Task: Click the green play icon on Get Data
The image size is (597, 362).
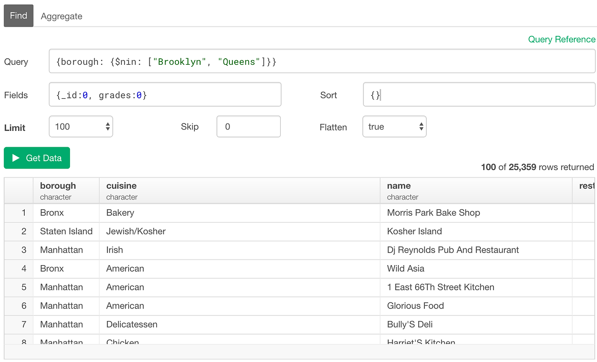Action: tap(16, 157)
